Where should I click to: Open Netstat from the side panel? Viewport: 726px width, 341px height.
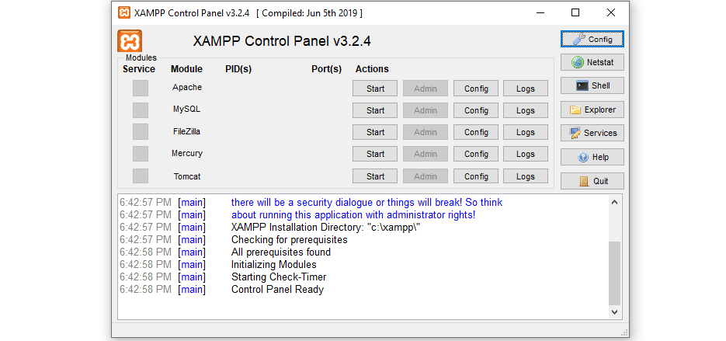592,62
